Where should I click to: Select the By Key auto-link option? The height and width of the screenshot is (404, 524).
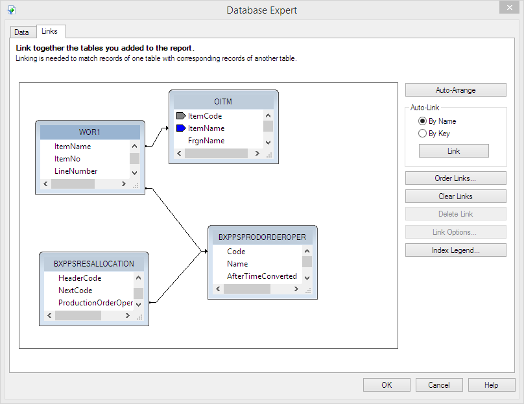coord(423,134)
